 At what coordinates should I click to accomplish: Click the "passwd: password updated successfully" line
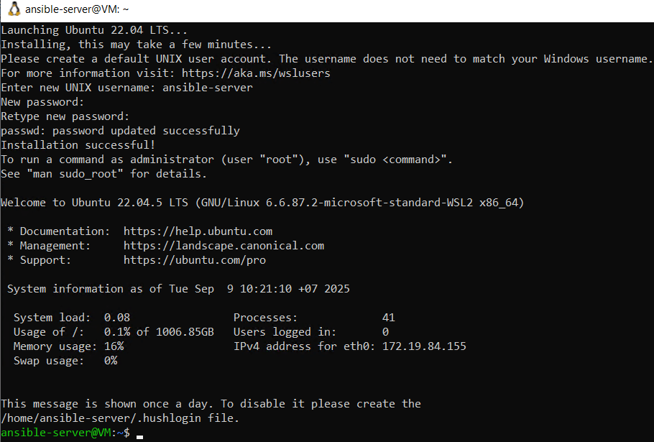click(120, 131)
